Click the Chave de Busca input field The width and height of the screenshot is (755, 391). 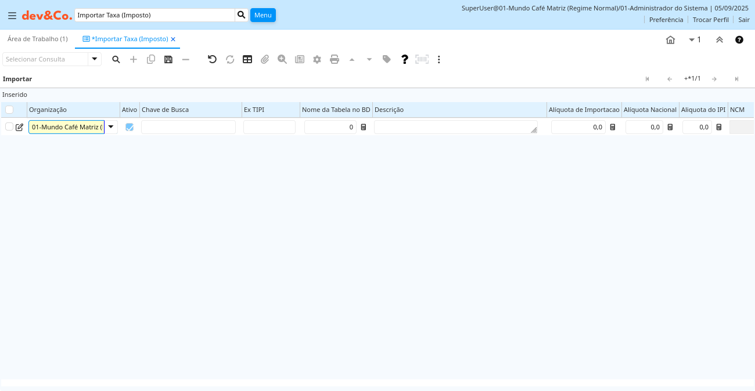pos(188,127)
